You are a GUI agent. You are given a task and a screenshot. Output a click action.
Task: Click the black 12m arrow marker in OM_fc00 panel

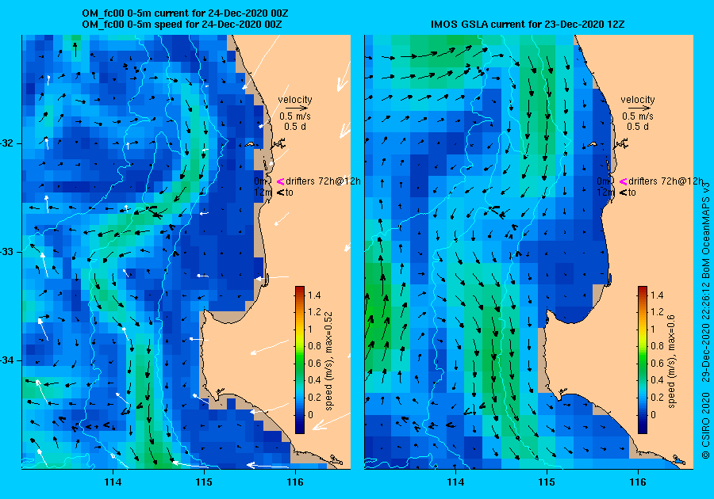pos(280,192)
